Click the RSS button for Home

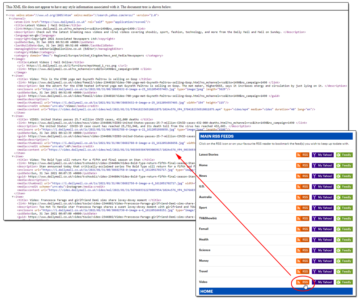click(302, 165)
